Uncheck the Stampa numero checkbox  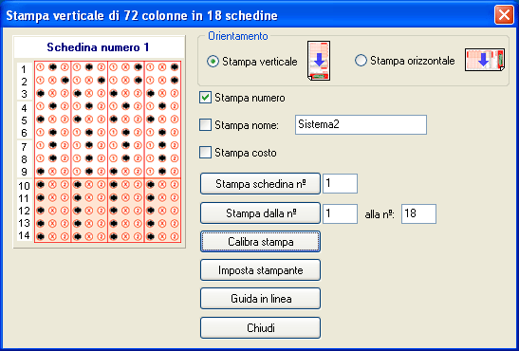click(x=205, y=98)
